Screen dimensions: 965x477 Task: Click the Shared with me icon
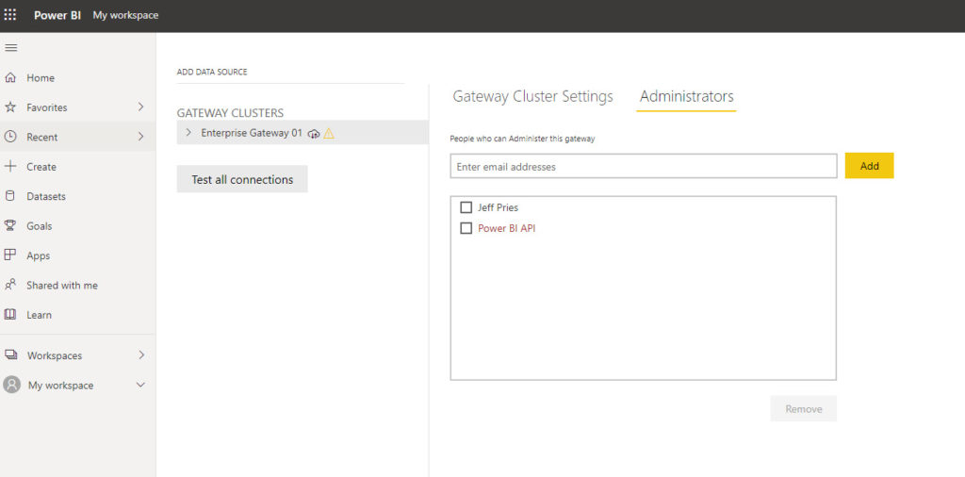pos(11,285)
